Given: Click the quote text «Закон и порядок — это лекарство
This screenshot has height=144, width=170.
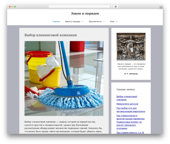Looking at the screenshot, I should (x=131, y=66).
